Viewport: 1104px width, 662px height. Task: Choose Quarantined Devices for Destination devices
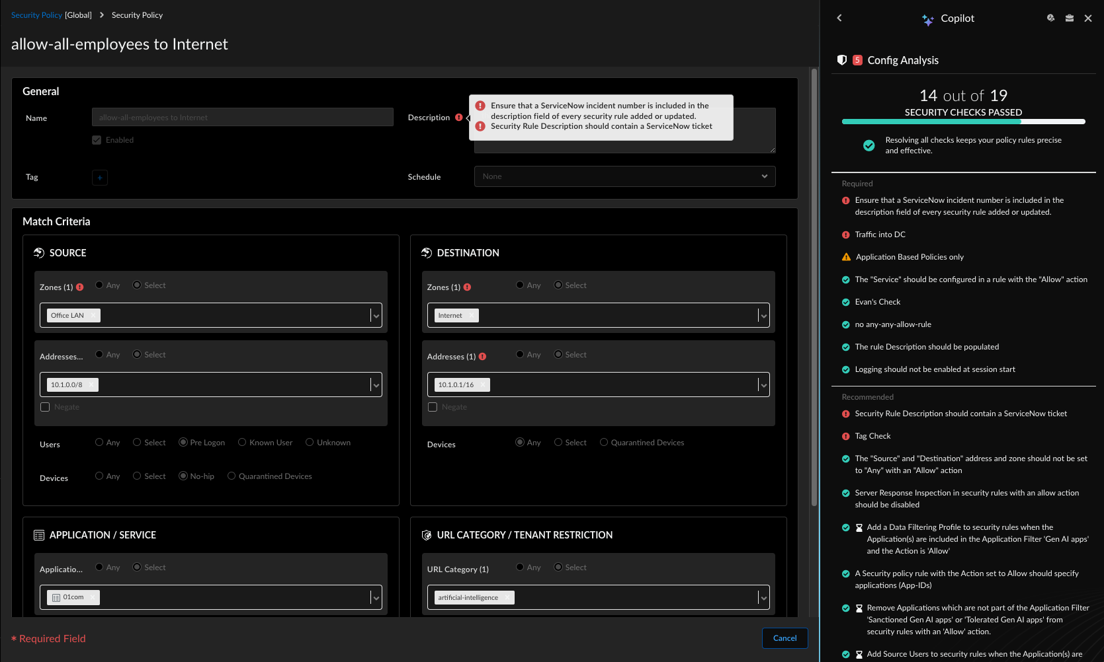coord(604,443)
